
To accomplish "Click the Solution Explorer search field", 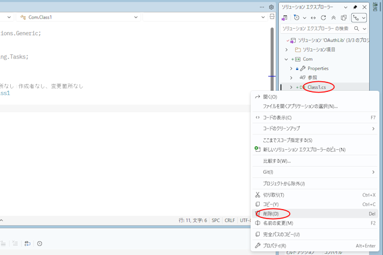I will [316, 29].
